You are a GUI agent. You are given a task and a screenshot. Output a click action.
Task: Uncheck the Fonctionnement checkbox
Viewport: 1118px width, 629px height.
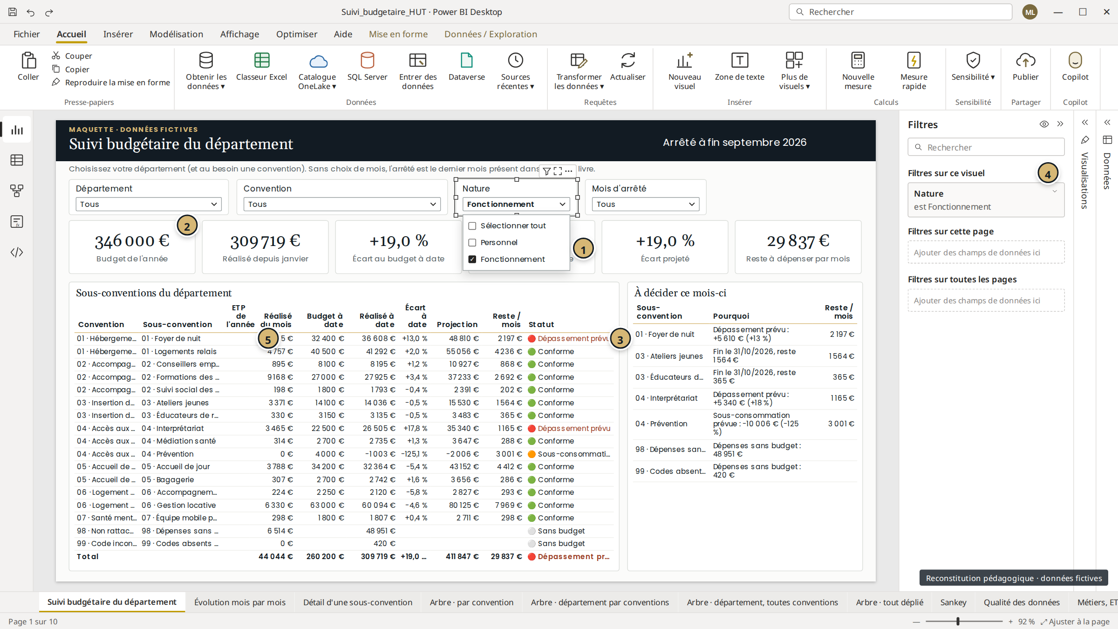coord(472,260)
